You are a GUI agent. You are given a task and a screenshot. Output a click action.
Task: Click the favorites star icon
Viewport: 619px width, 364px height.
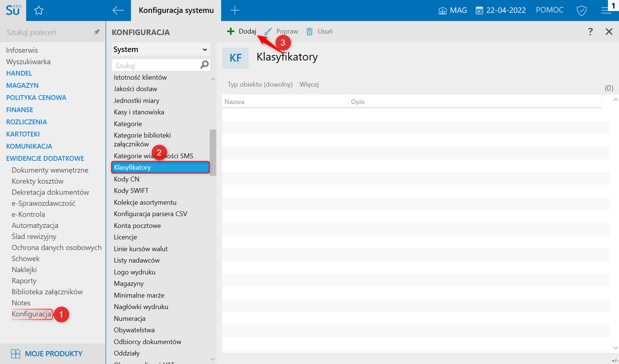pyautogui.click(x=39, y=11)
